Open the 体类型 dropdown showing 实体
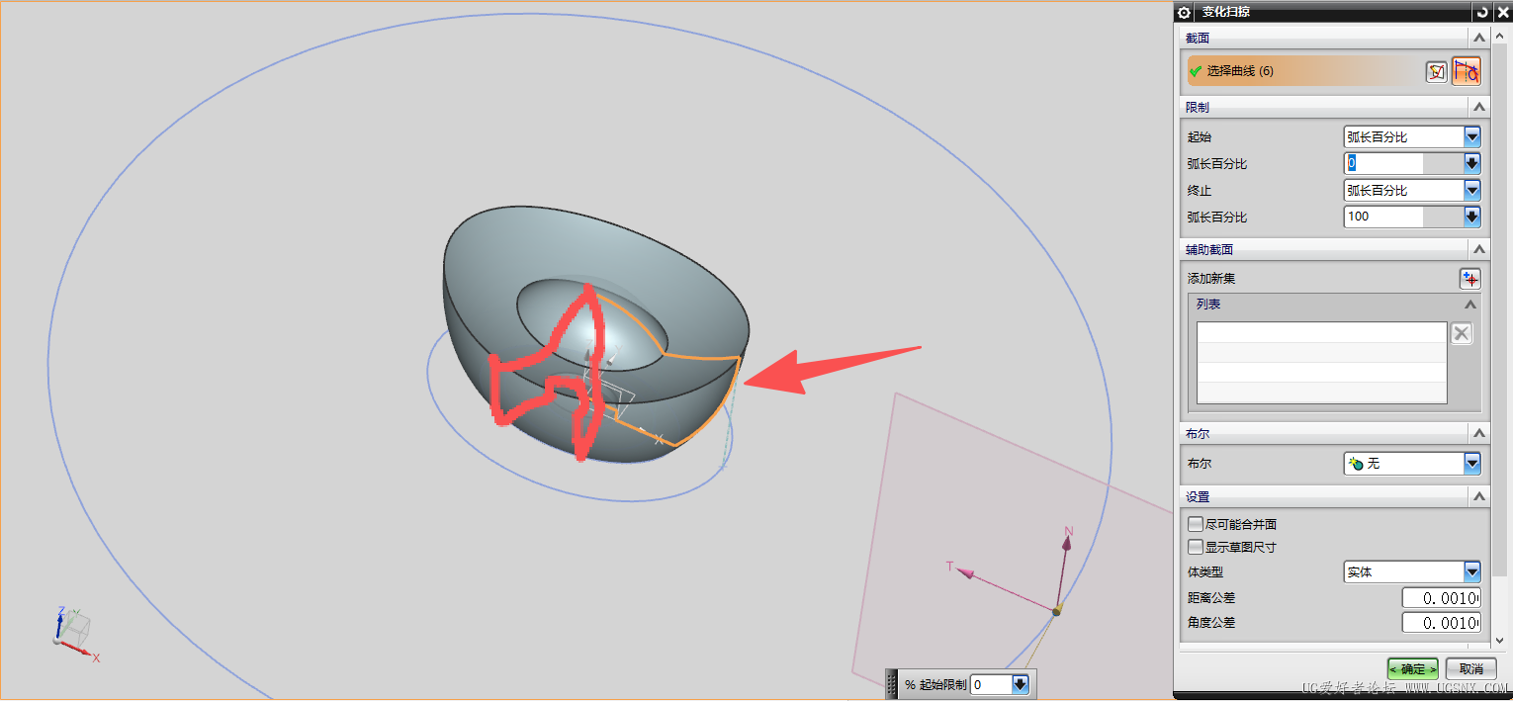The height and width of the screenshot is (701, 1513). tap(1472, 571)
